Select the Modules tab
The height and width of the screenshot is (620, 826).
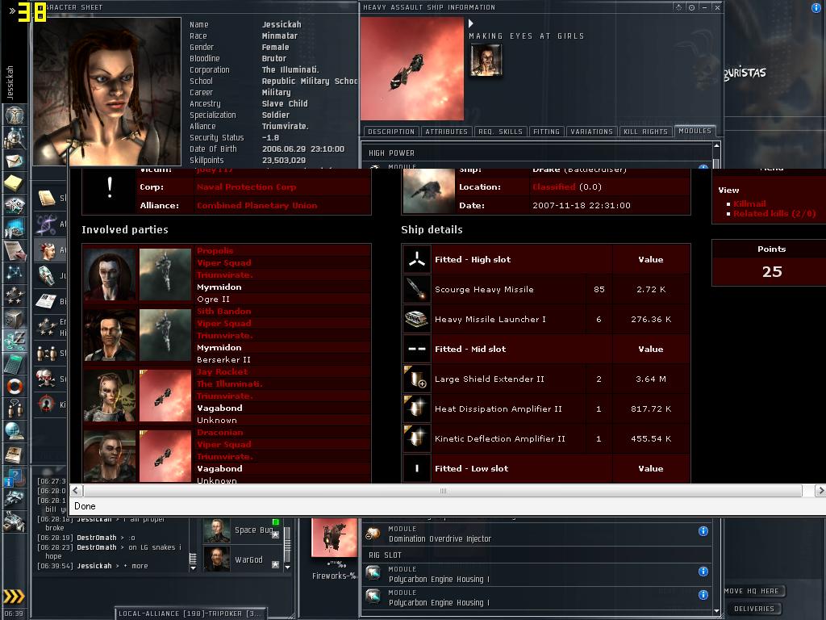tap(695, 131)
